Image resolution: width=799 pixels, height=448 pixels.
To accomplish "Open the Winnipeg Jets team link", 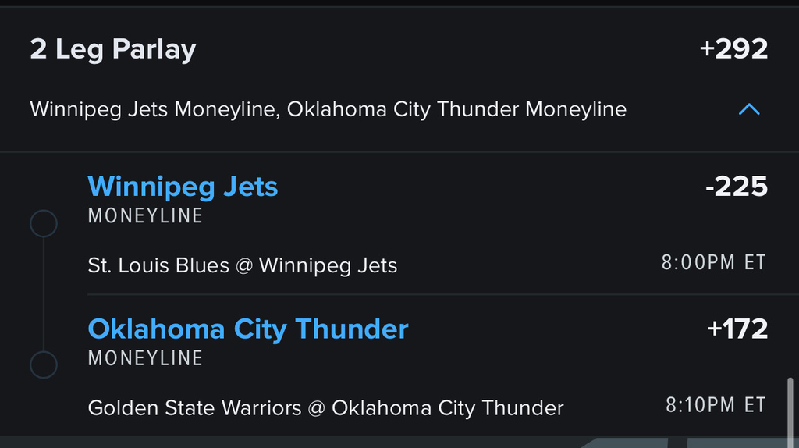I will pos(183,187).
